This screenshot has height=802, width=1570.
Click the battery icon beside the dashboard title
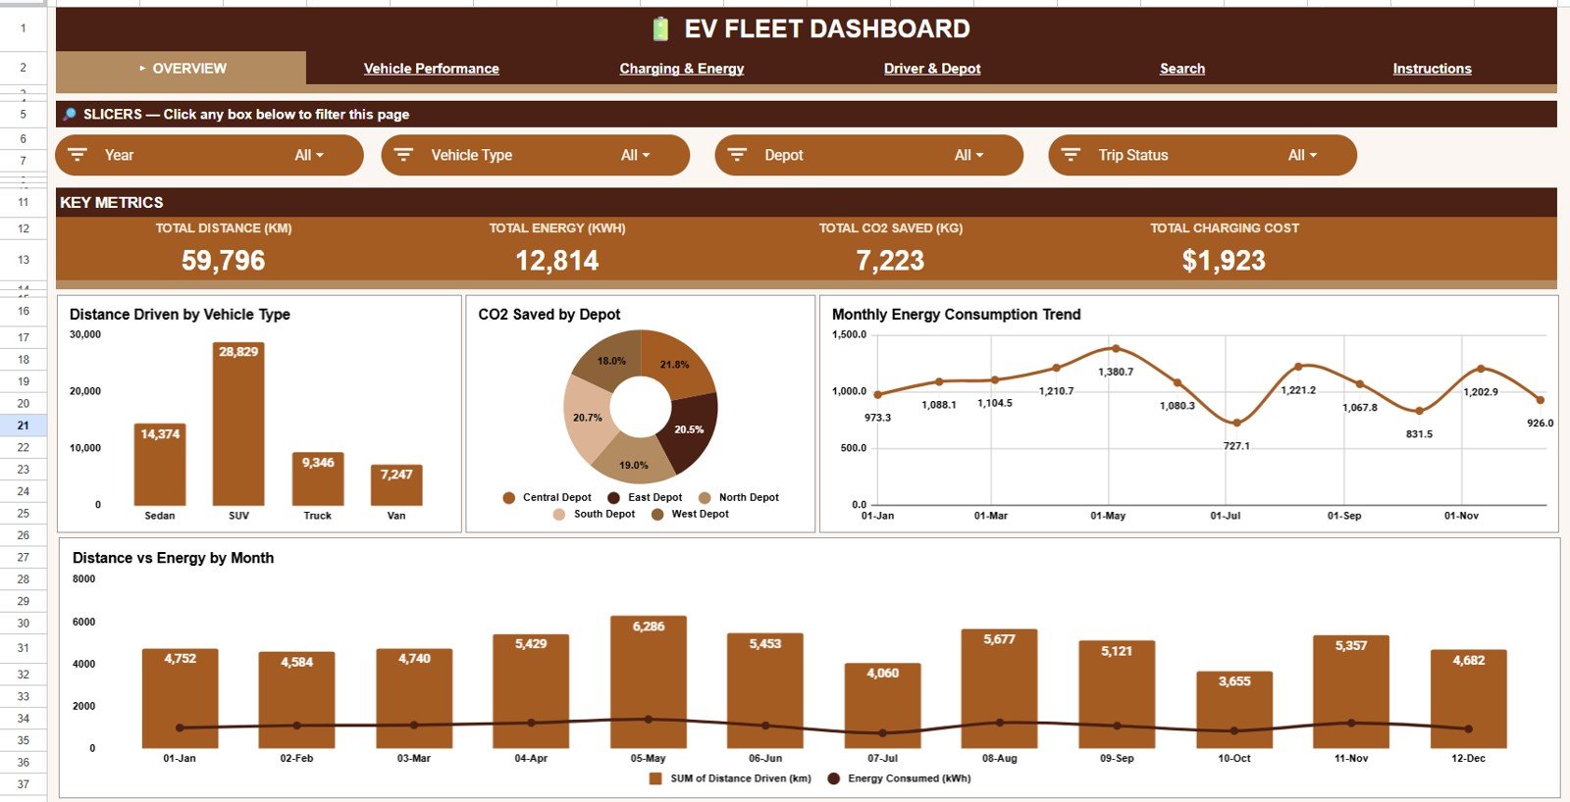661,29
